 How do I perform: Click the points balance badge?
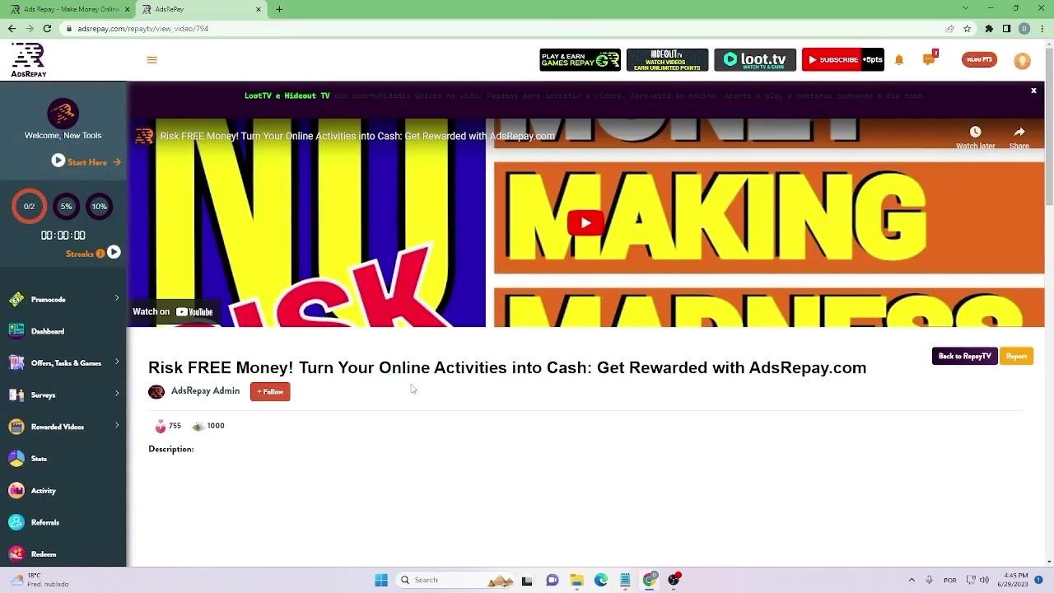pos(979,60)
